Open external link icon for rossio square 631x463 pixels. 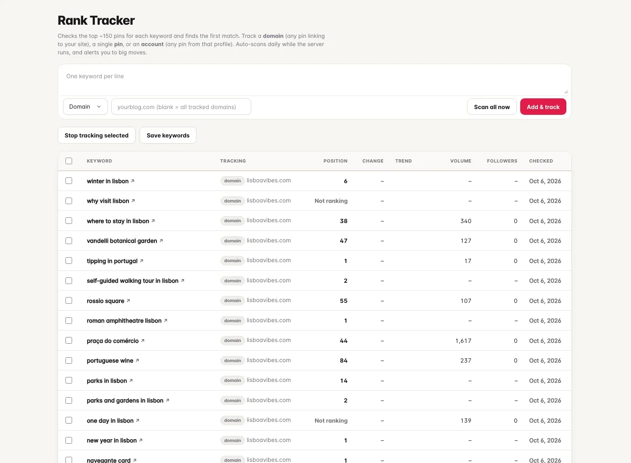point(128,301)
